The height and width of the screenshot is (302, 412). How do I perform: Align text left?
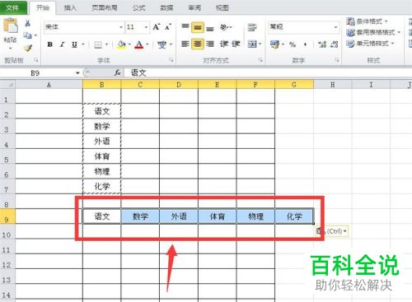[x=185, y=44]
